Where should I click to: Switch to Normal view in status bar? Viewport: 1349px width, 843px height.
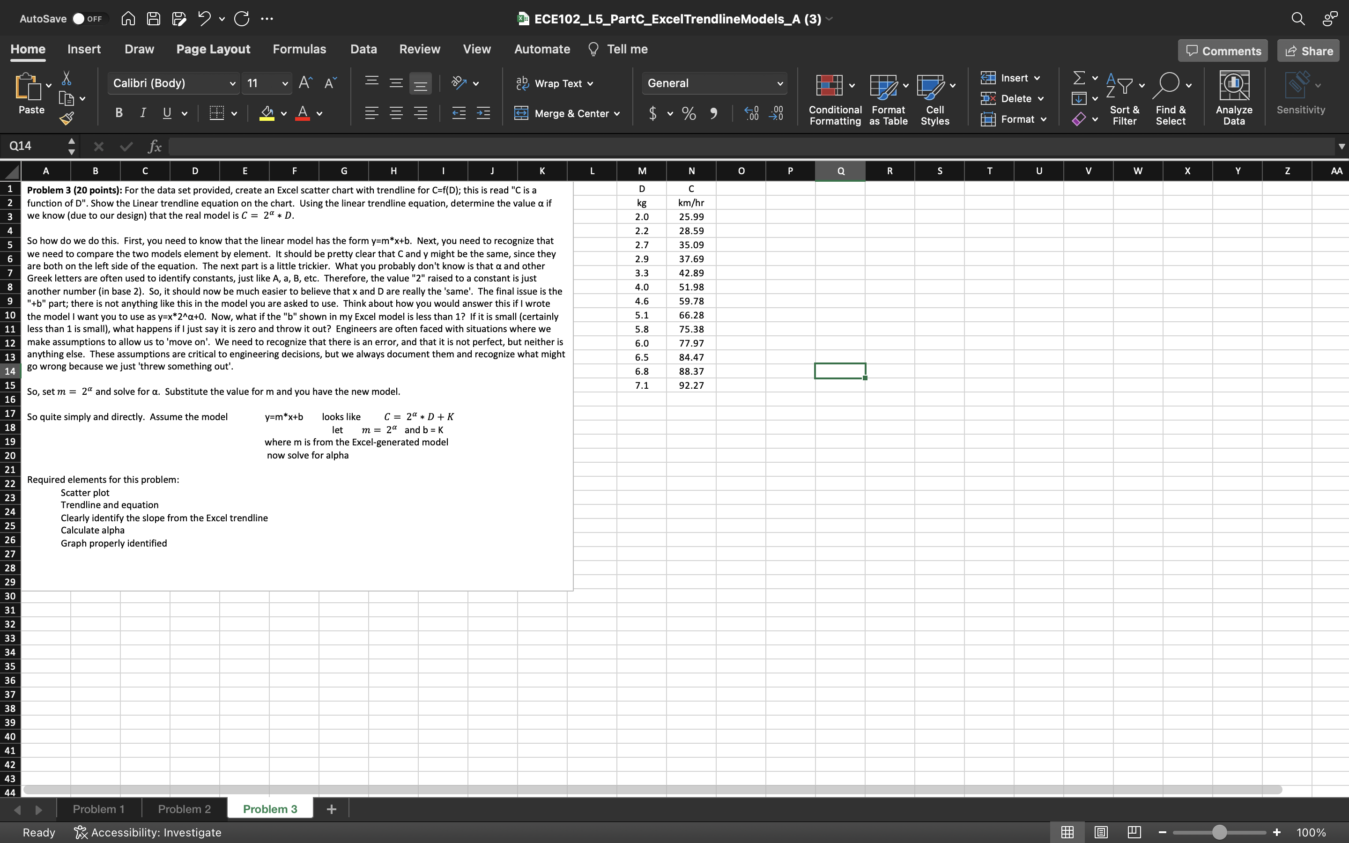coord(1067,832)
